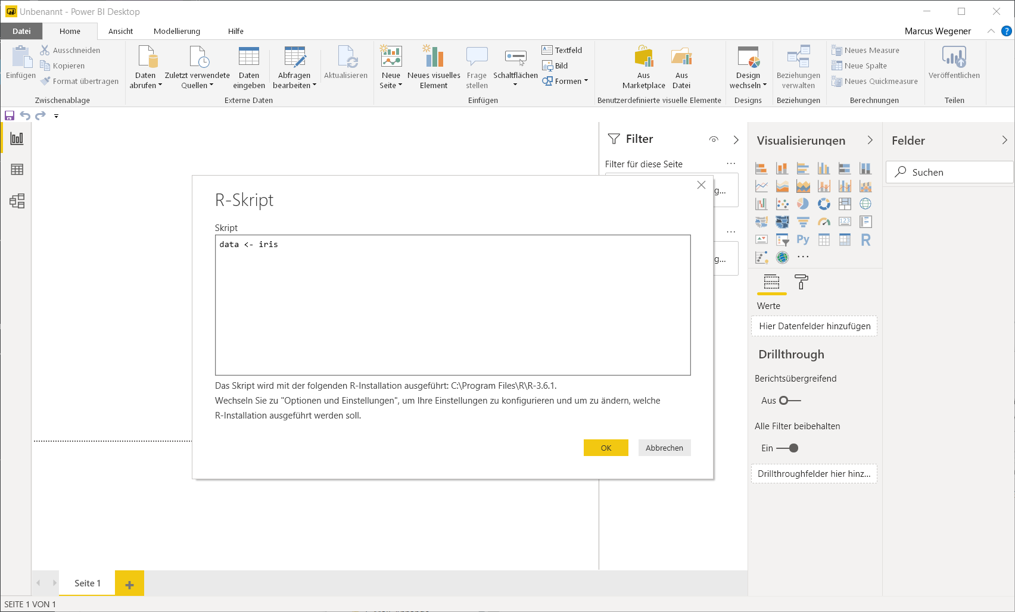Open the Modellierung ribbon tab
Screen dimensions: 1015x612
tap(177, 32)
